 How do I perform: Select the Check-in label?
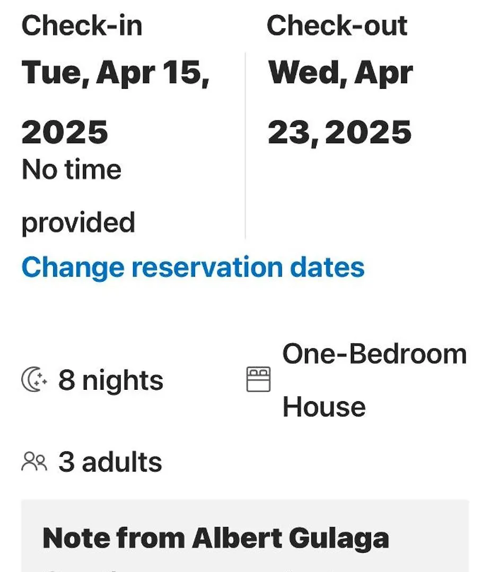(x=82, y=25)
